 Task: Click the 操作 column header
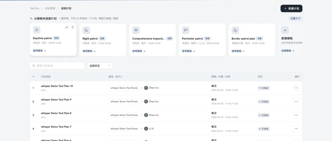point(297,77)
